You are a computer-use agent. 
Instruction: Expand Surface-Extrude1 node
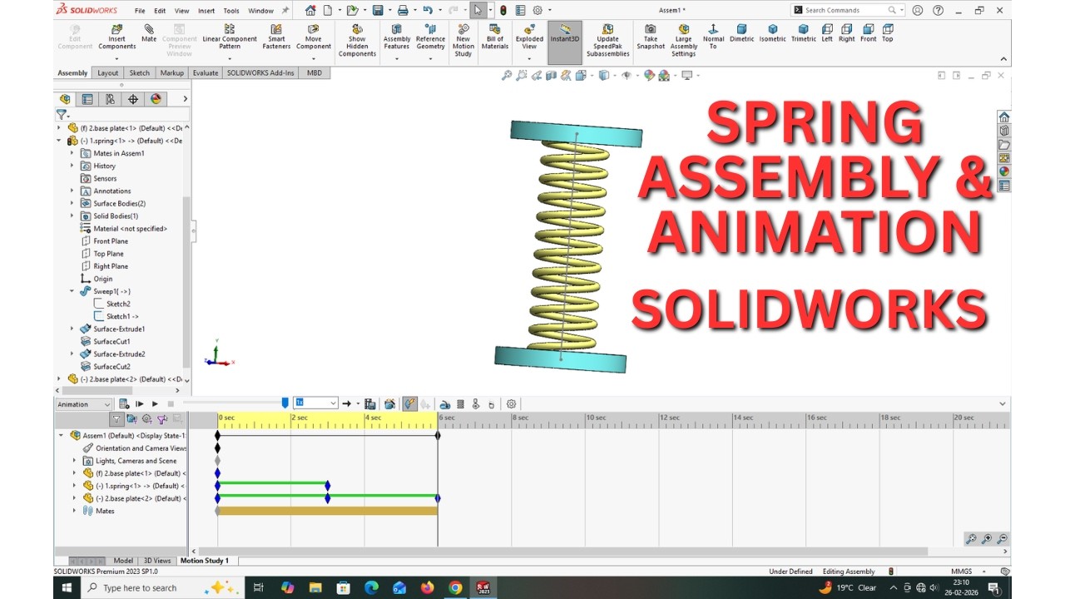(72, 329)
